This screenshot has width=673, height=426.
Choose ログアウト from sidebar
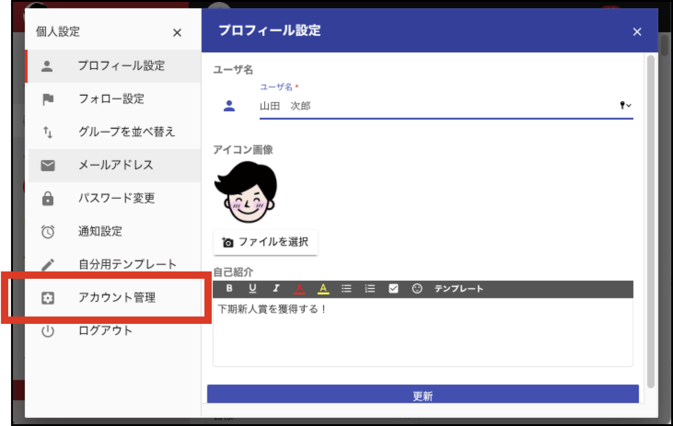[114, 331]
